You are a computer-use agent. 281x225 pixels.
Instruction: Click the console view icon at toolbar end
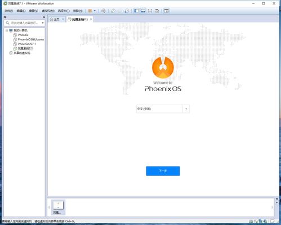(x=167, y=11)
